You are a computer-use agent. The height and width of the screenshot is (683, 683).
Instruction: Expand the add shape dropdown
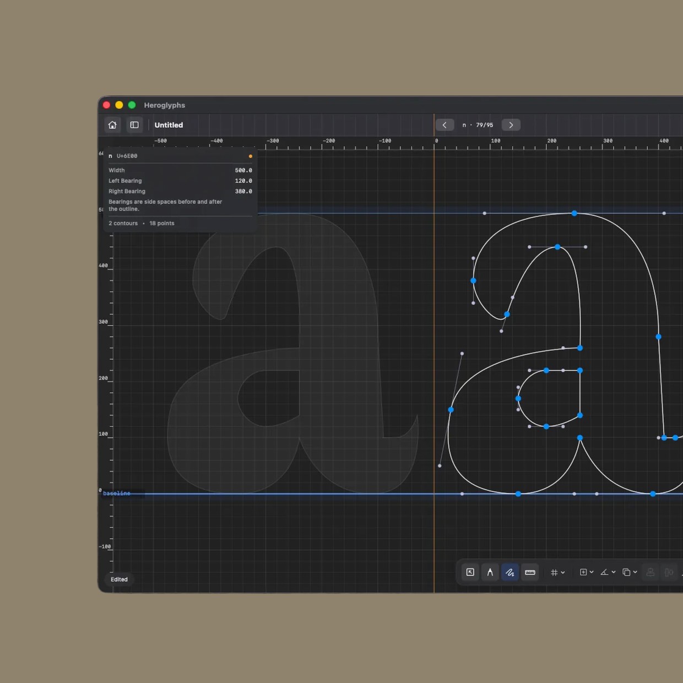pos(590,572)
